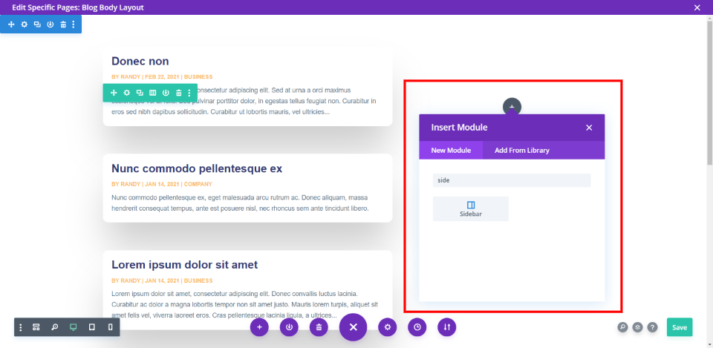This screenshot has height=348, width=713.
Task: Open portability import export arrows button
Action: tap(446, 327)
